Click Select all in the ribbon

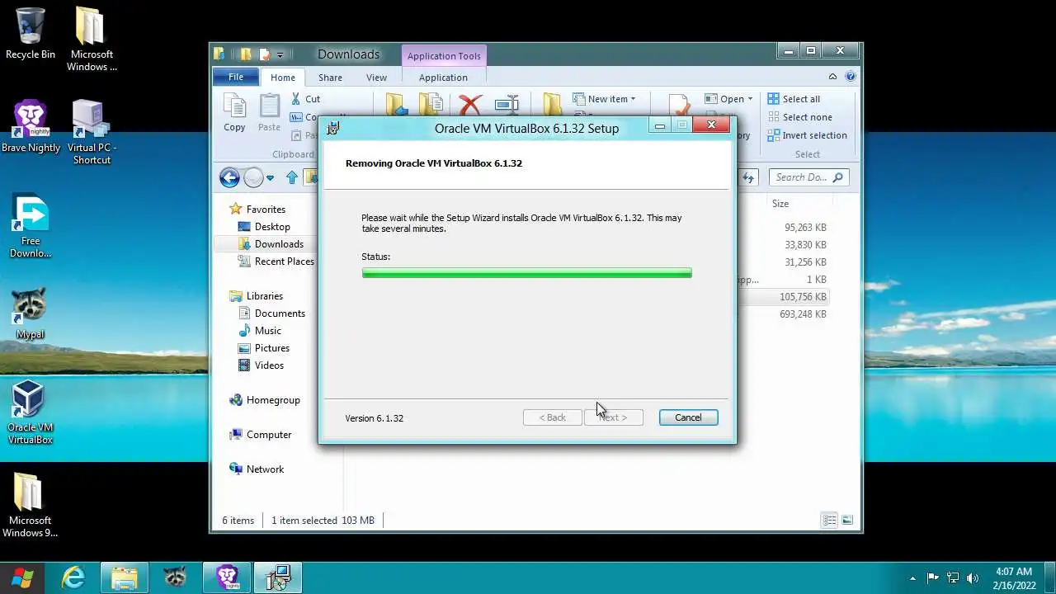pyautogui.click(x=794, y=99)
